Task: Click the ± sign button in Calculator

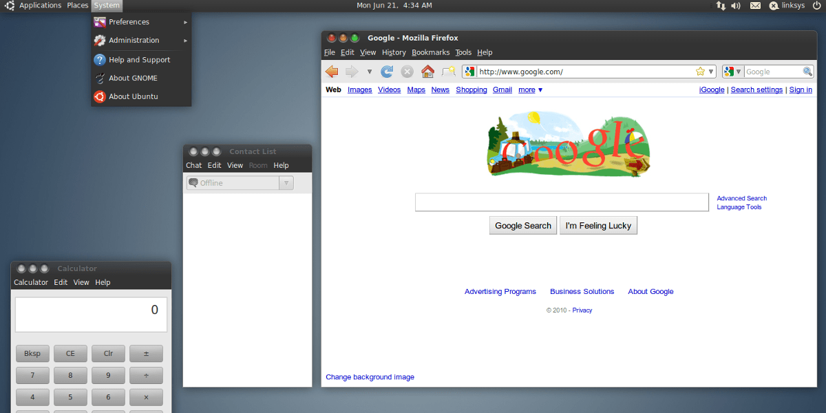Action: click(146, 354)
